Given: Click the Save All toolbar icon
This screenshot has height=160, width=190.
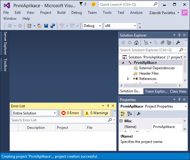Looking at the screenshot, I should tap(53, 26).
